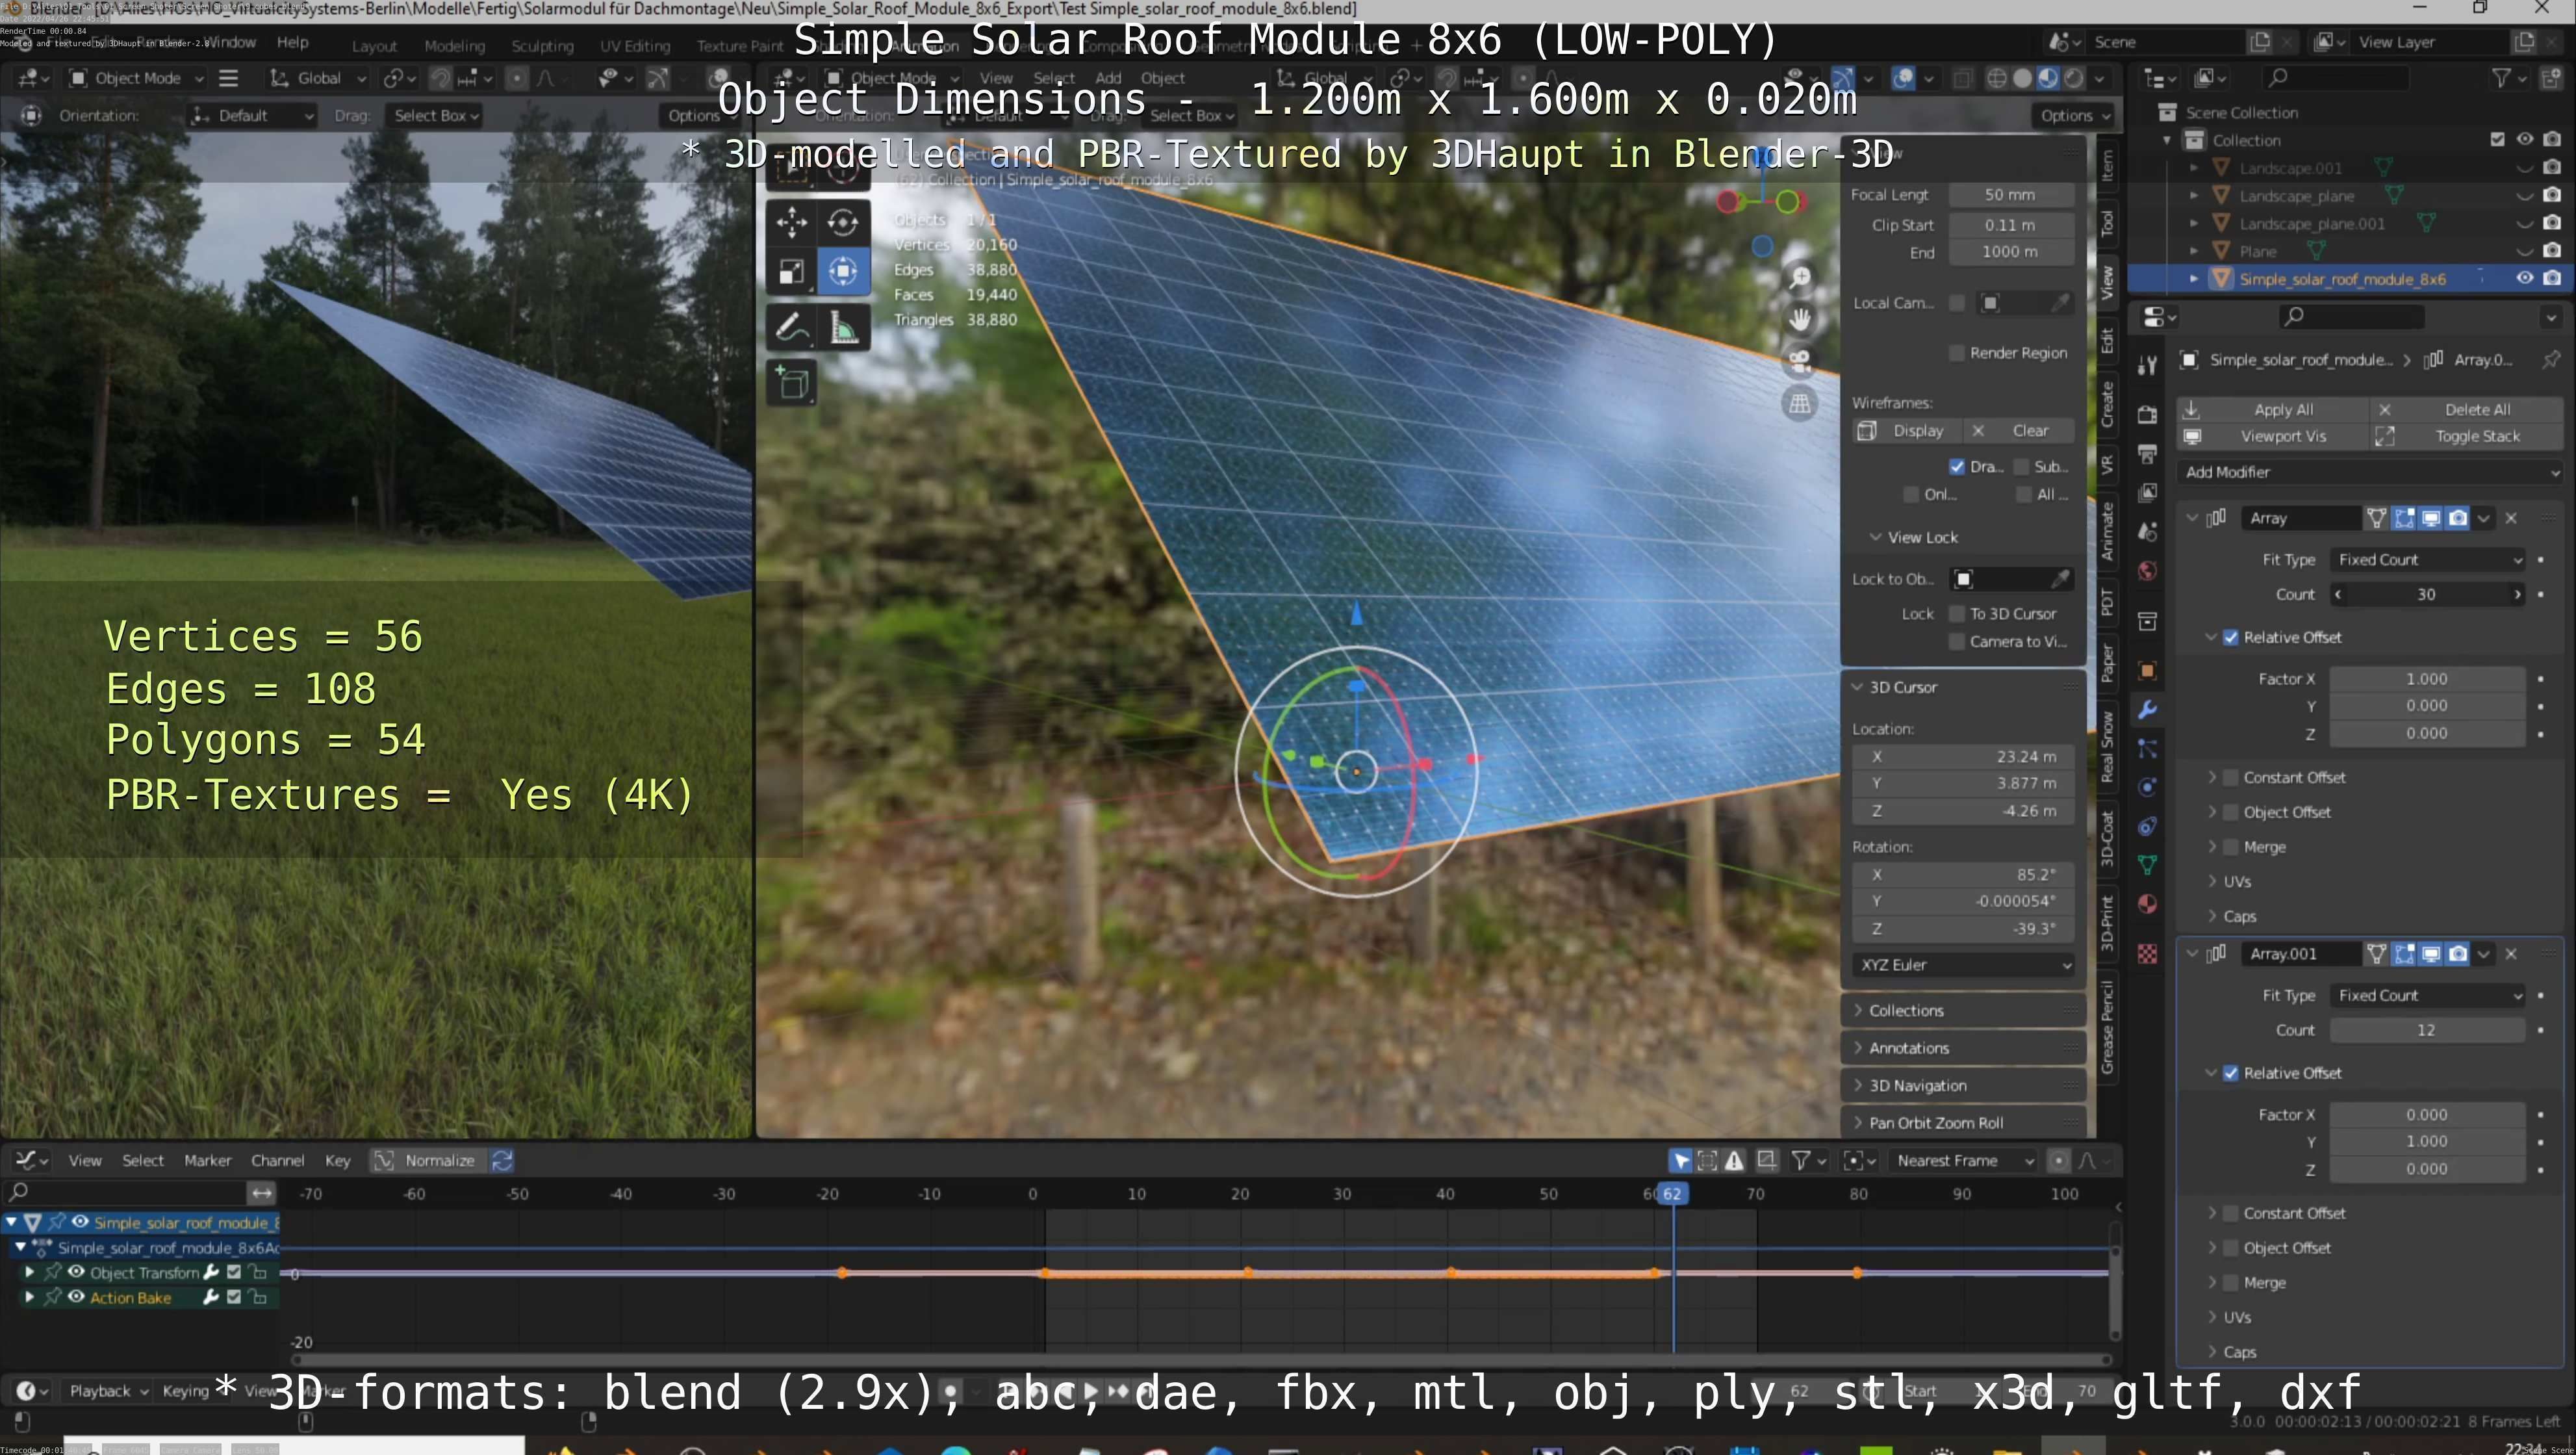Open the Key menu in graph editor
This screenshot has height=1455, width=2576.
click(x=337, y=1161)
